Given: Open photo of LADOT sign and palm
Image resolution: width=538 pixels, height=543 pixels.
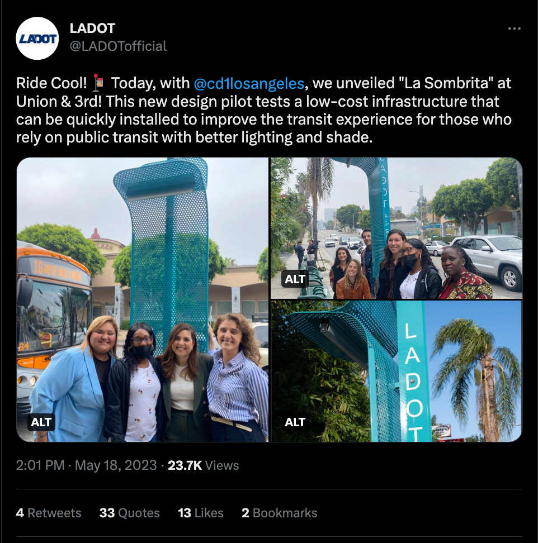Looking at the screenshot, I should tap(397, 371).
